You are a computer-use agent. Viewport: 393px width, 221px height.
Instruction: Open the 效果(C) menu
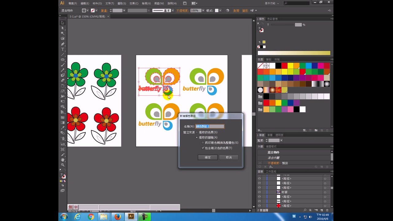(x=134, y=3)
